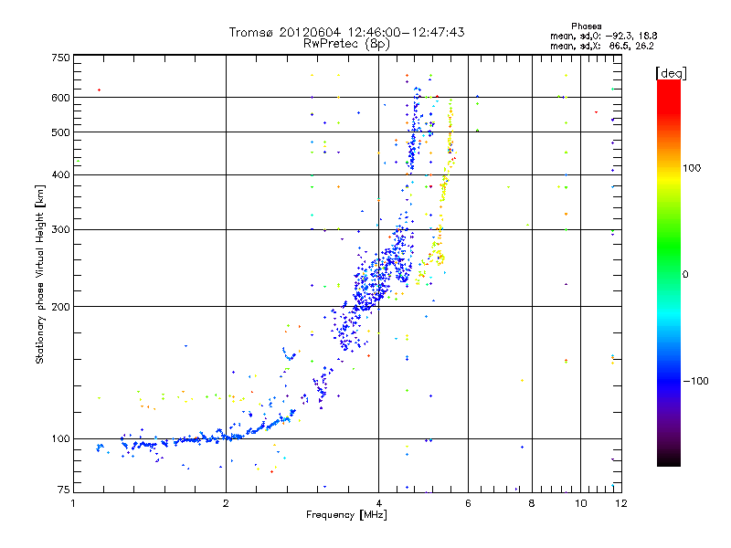This screenshot has width=731, height=548.
Task: Click the y-axis "100" height tick label
Action: click(60, 439)
